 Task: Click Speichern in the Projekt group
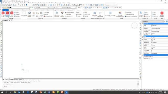click(x=17, y=16)
